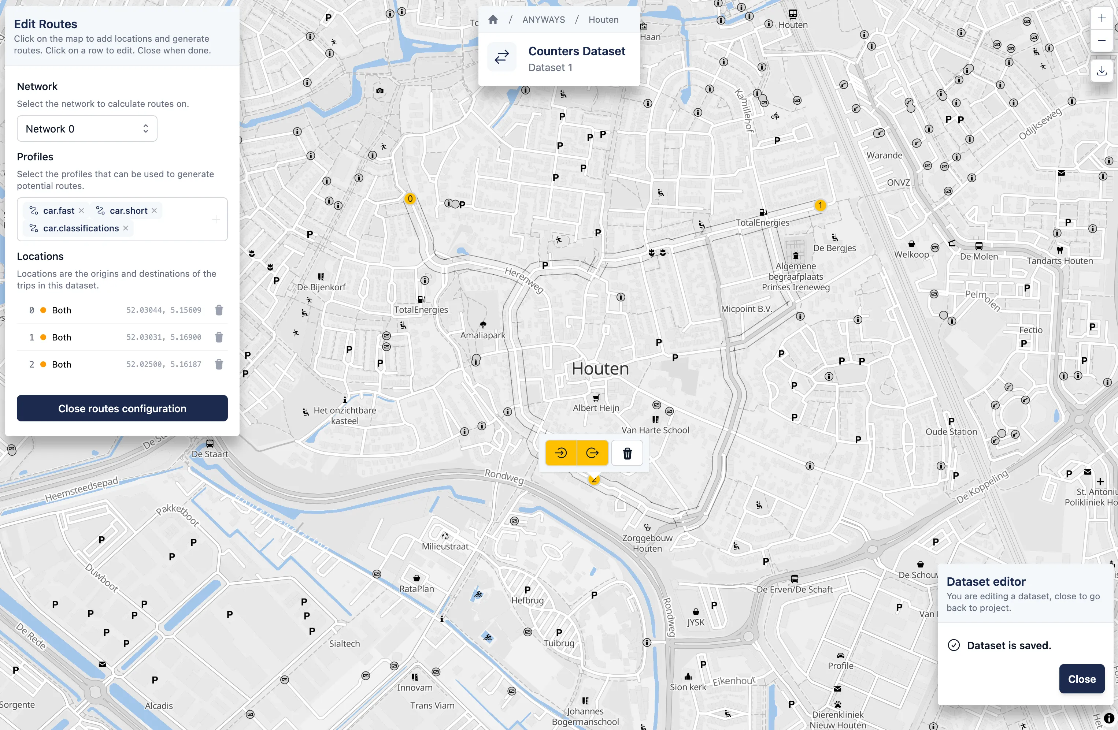Zoom in on the map

pyautogui.click(x=1101, y=18)
